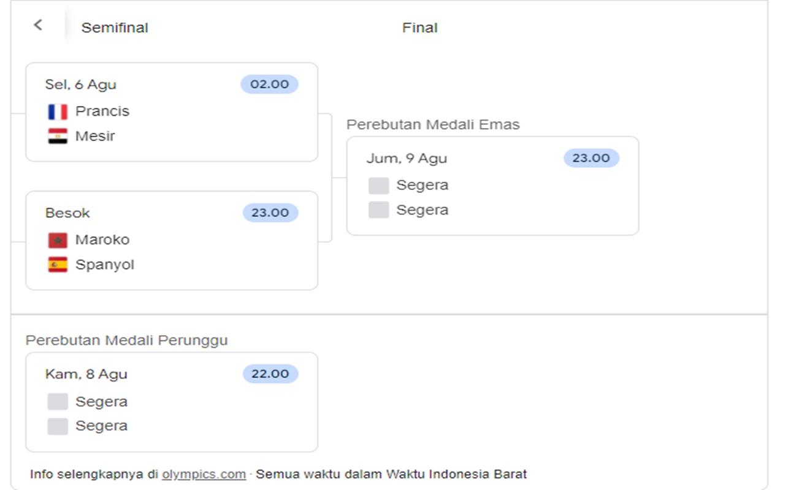Click the Egypt flag icon

[x=58, y=136]
